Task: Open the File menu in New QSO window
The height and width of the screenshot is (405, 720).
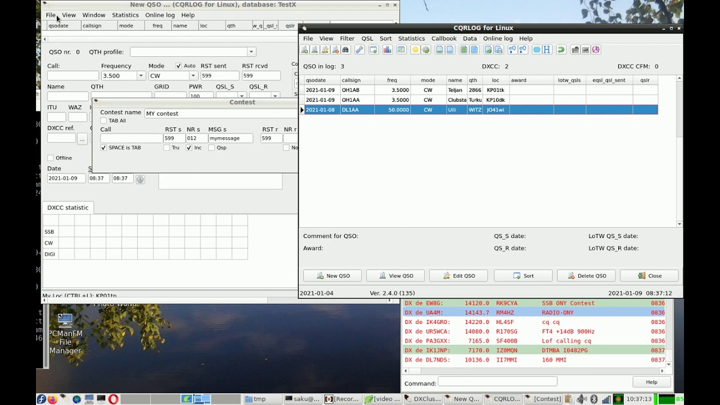Action: coord(51,15)
